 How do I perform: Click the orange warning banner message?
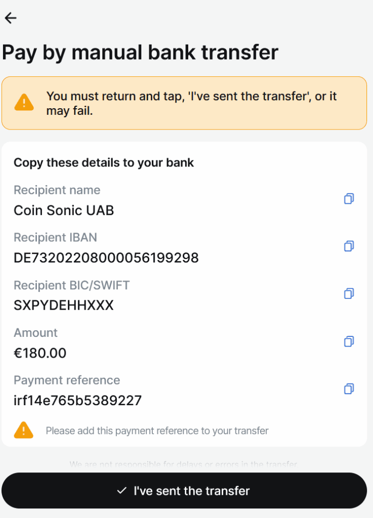(x=192, y=103)
